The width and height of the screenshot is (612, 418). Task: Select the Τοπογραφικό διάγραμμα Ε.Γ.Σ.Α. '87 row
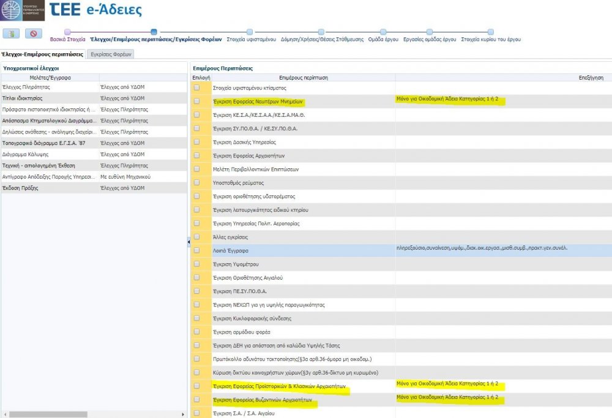coord(49,143)
